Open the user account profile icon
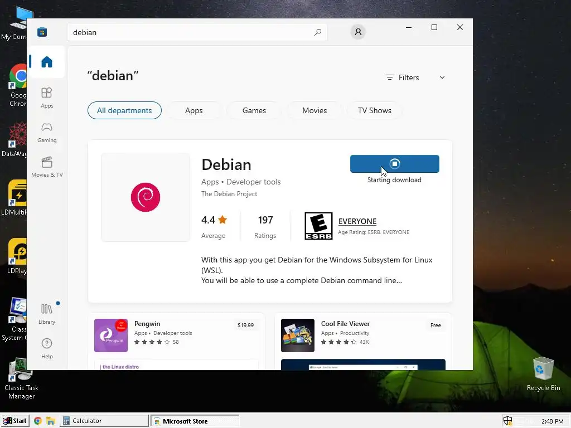 (358, 32)
